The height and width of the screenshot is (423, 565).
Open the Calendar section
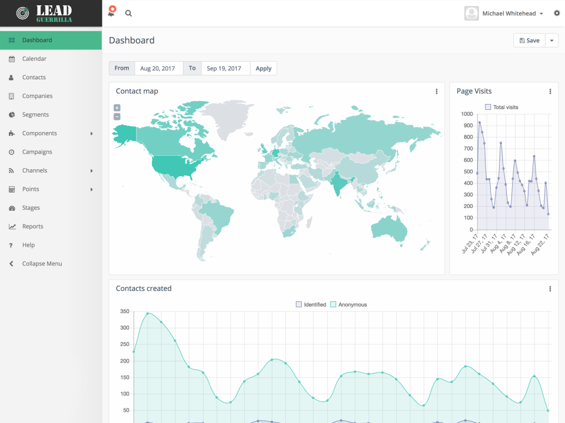[x=34, y=58]
